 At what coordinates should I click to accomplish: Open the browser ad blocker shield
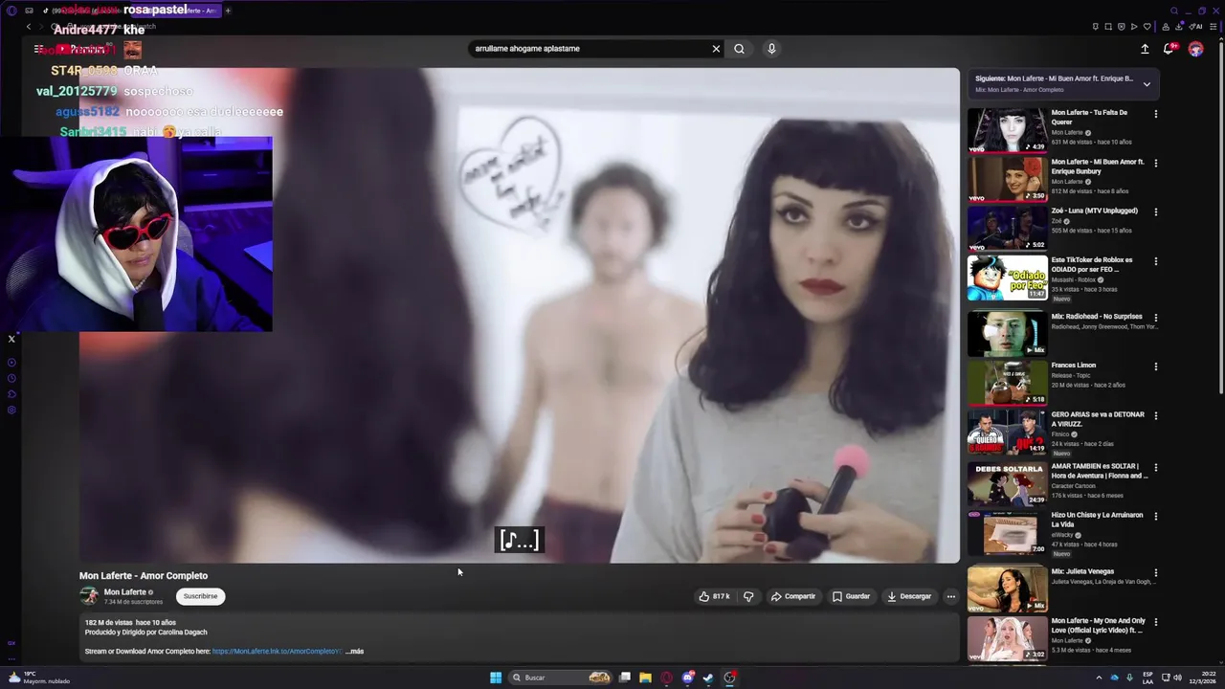1122,27
